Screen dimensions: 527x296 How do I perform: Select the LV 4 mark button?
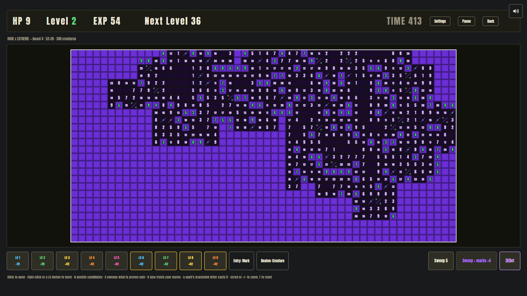pos(92,261)
